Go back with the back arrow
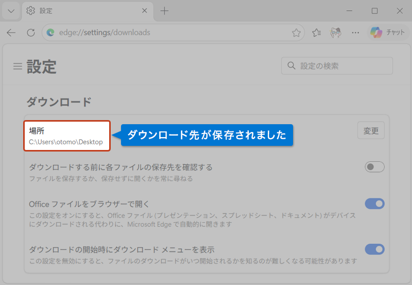Viewport: 412px width, 285px height. point(11,32)
